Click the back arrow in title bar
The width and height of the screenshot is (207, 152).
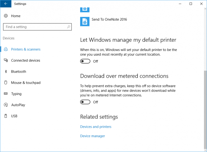6,4
